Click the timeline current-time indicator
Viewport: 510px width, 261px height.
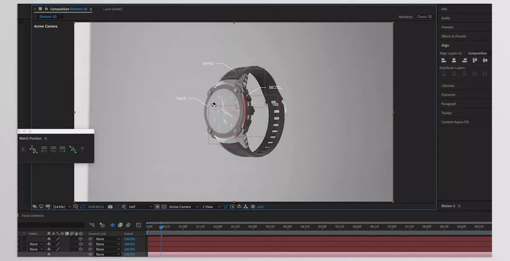pos(160,227)
